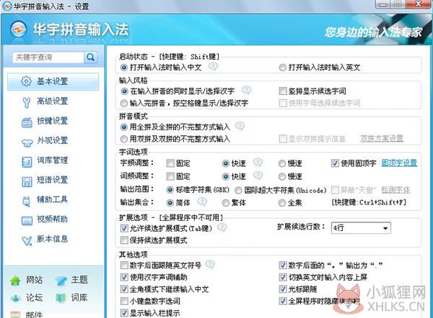Switch to 外观设置 section
This screenshot has width=433, height=318.
point(53,140)
